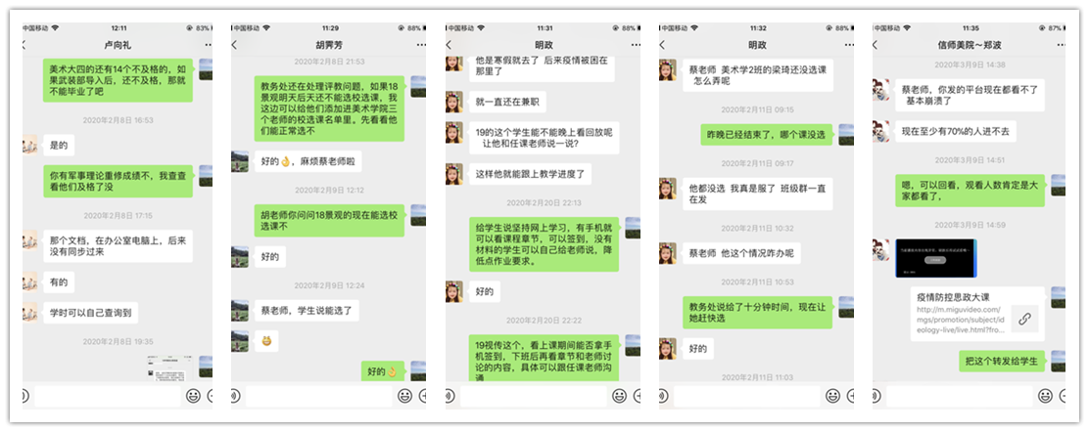Tap the message input in 胡霁芳 chat
This screenshot has height=432, width=1089.
[318, 396]
